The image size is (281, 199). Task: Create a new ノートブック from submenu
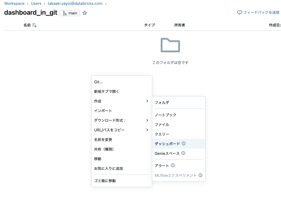click(179, 115)
